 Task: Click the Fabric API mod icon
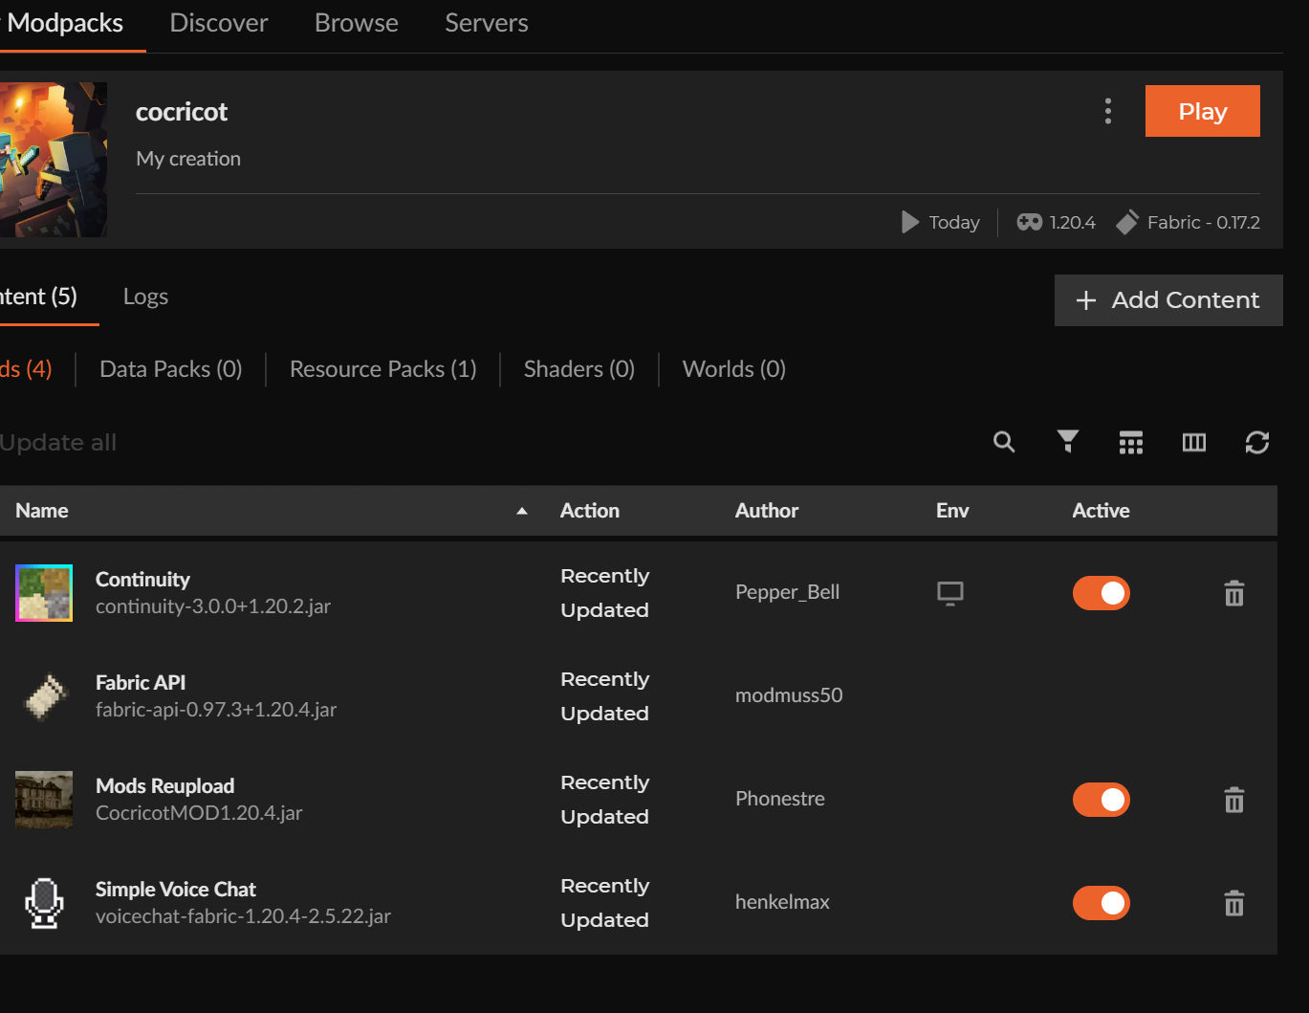[x=44, y=696]
